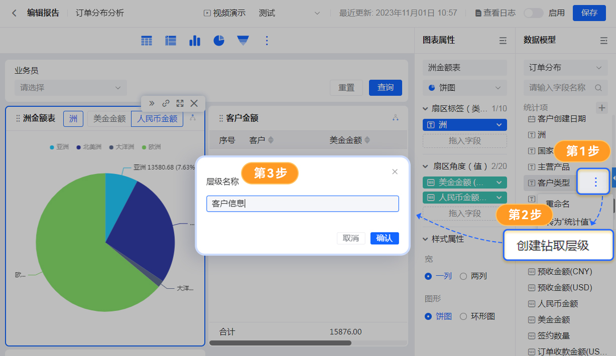Add a new statistic item with plus icon
Viewport: 616px width, 356px height.
(x=601, y=108)
